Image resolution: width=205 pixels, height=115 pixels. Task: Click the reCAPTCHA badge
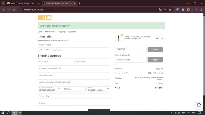(199, 105)
